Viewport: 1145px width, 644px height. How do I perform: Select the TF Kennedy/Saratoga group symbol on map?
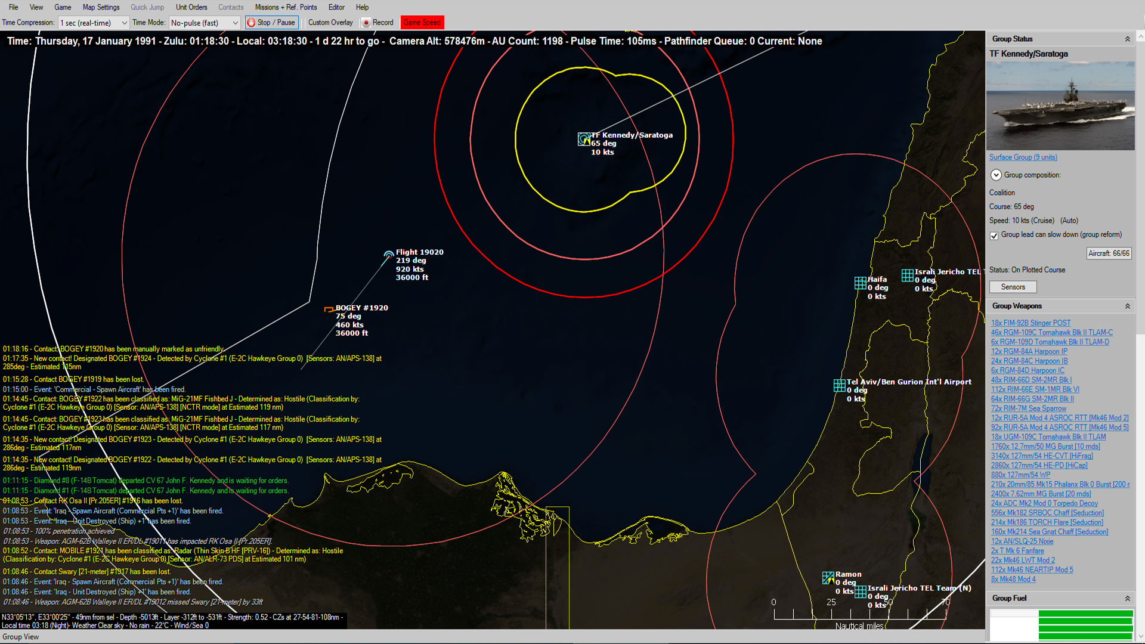point(583,139)
